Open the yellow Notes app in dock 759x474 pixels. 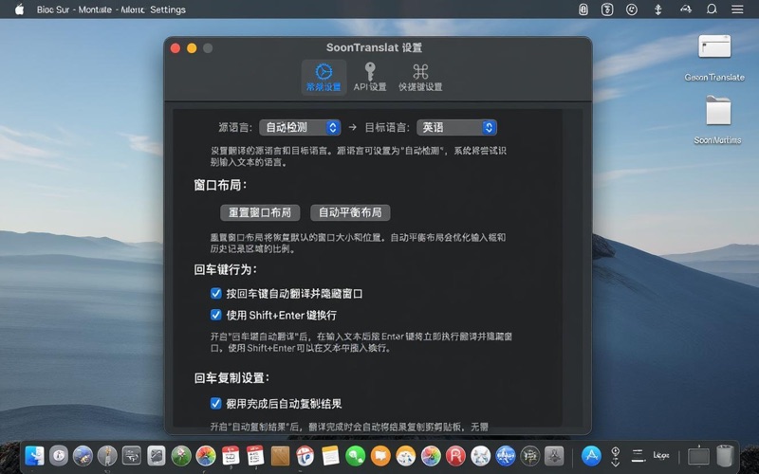click(330, 456)
